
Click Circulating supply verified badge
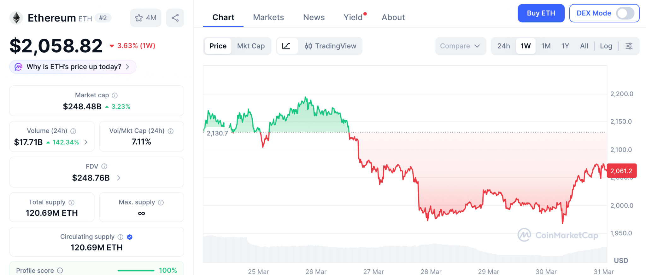tap(130, 237)
